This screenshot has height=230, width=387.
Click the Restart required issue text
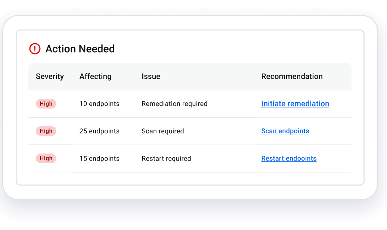coord(166,158)
